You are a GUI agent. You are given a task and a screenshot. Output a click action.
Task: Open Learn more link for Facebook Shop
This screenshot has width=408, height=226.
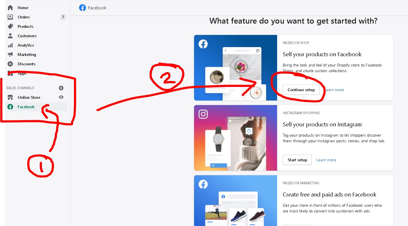pyautogui.click(x=334, y=90)
